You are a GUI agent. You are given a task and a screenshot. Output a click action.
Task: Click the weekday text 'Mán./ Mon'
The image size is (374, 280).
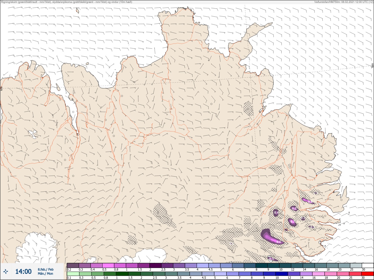(x=46, y=274)
